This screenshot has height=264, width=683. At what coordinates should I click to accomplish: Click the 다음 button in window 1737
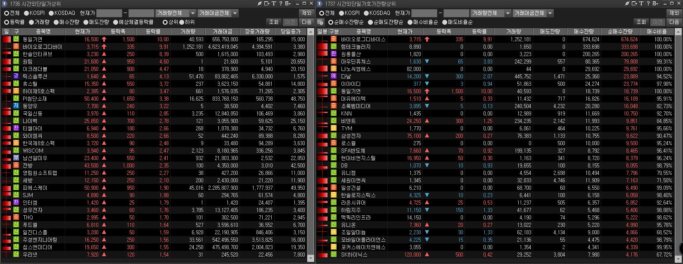(674, 22)
